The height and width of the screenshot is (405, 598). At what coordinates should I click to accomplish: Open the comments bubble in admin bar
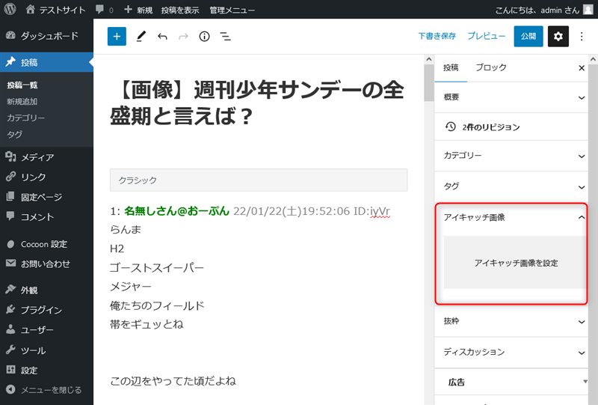(100, 9)
